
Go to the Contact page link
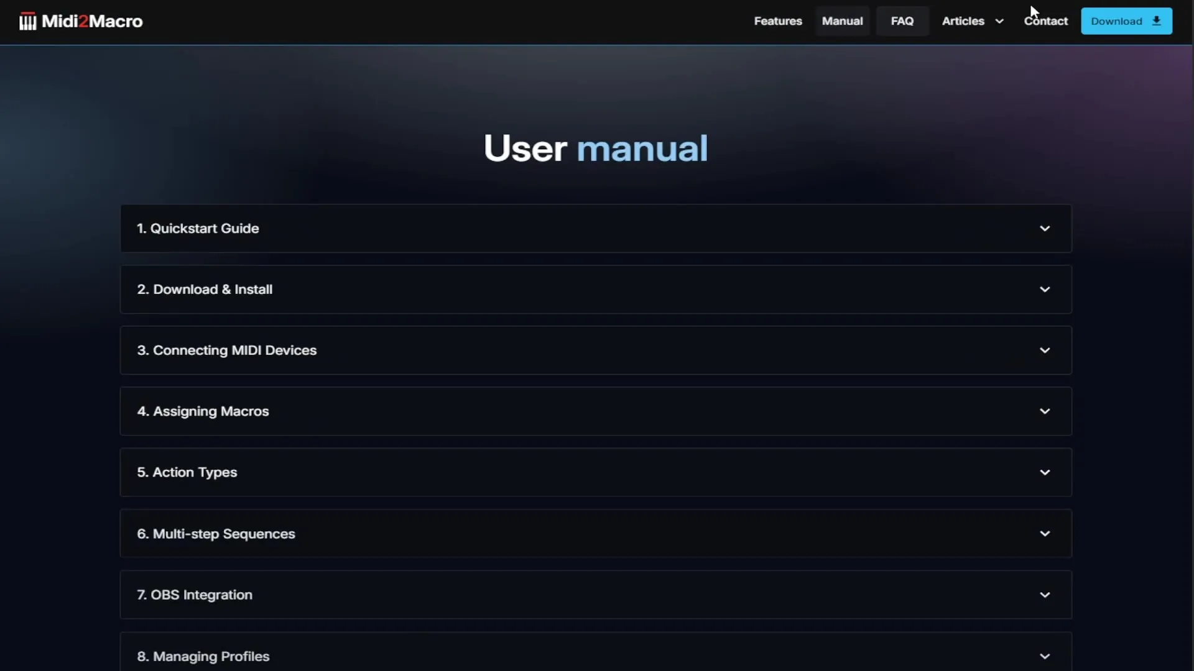[1046, 21]
